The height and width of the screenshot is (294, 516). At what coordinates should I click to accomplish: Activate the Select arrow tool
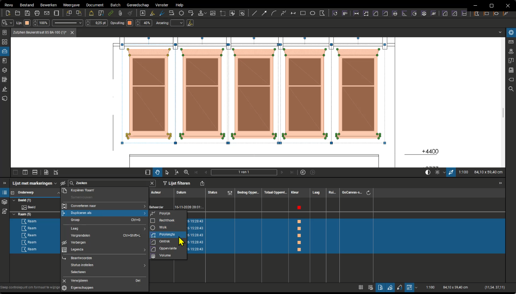pyautogui.click(x=167, y=172)
